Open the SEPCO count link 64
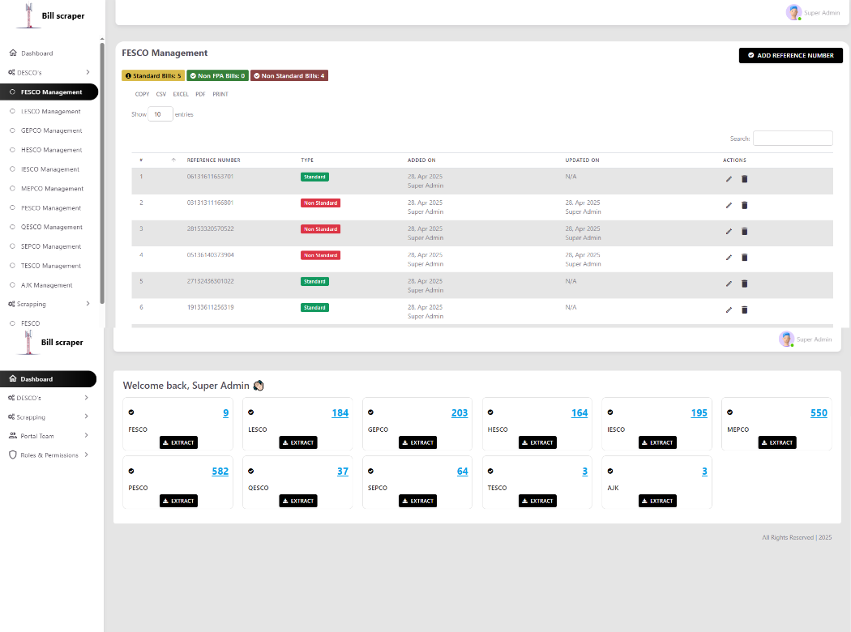Image resolution: width=851 pixels, height=632 pixels. pyautogui.click(x=463, y=472)
